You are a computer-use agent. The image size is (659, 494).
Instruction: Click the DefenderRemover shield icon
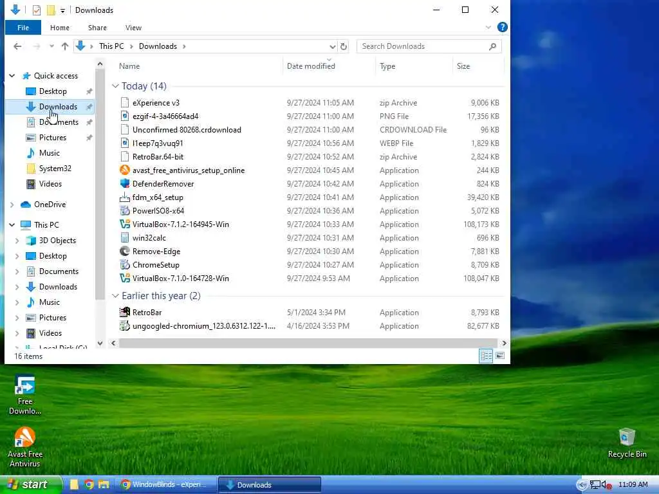(x=124, y=183)
